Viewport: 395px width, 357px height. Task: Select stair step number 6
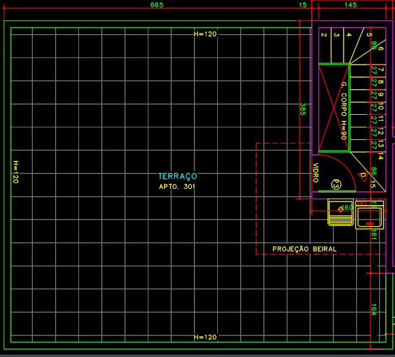(381, 48)
